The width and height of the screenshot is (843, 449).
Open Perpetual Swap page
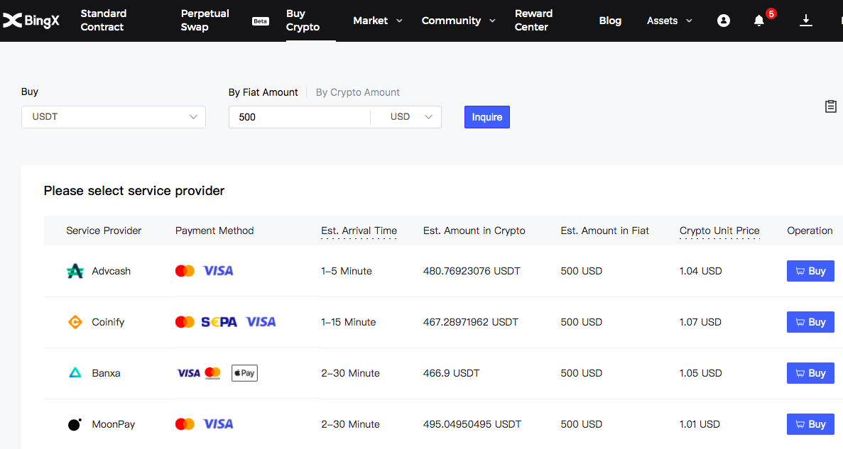205,21
